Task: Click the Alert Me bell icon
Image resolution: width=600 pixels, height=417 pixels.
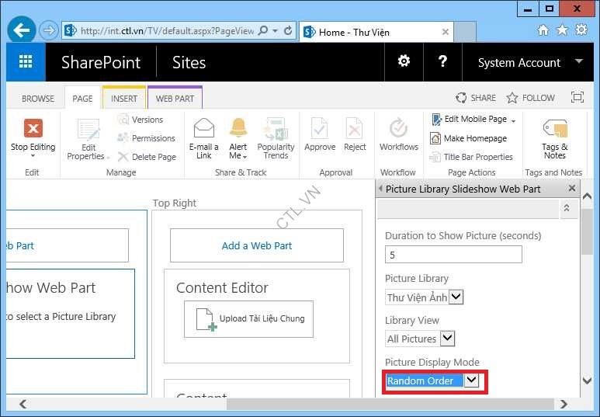Action: tap(238, 129)
